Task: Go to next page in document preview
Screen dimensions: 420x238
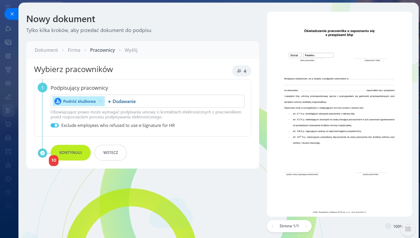Action: (306, 226)
